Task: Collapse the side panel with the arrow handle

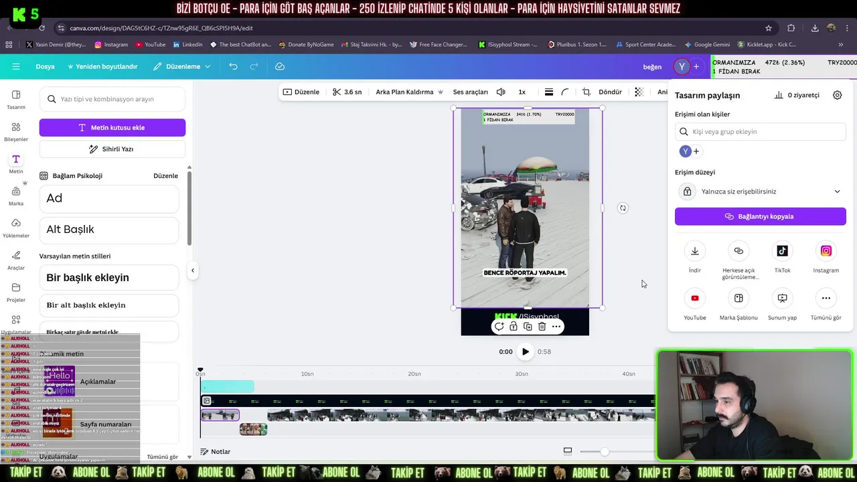Action: pyautogui.click(x=193, y=270)
